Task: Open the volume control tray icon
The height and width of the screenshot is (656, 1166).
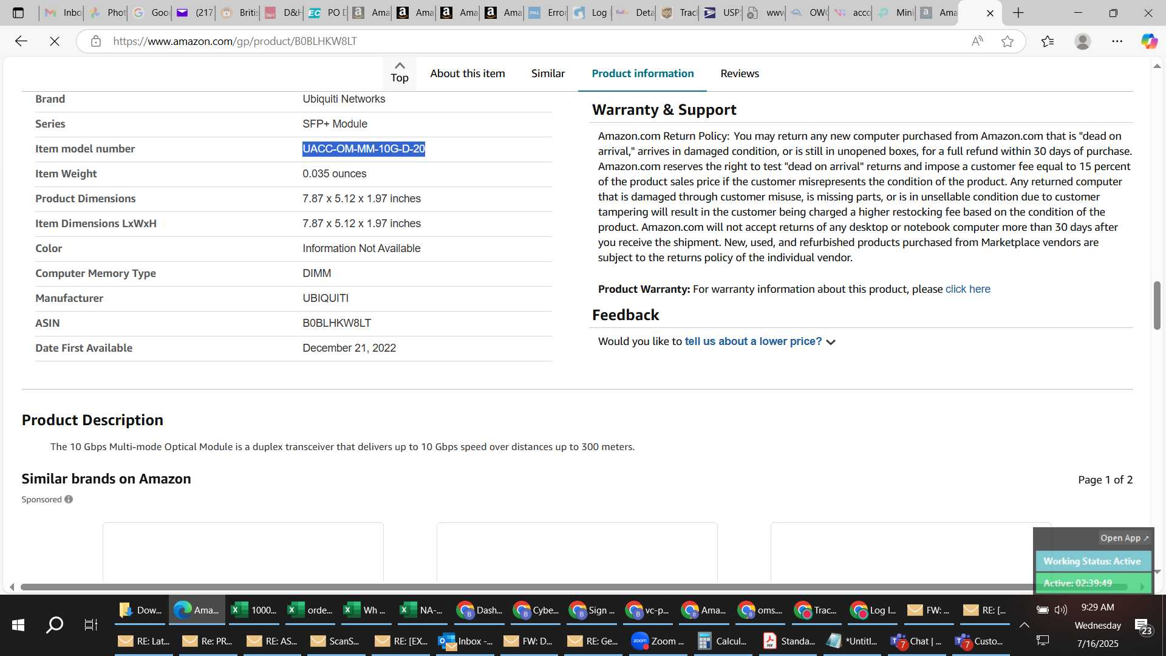Action: coord(1061,610)
